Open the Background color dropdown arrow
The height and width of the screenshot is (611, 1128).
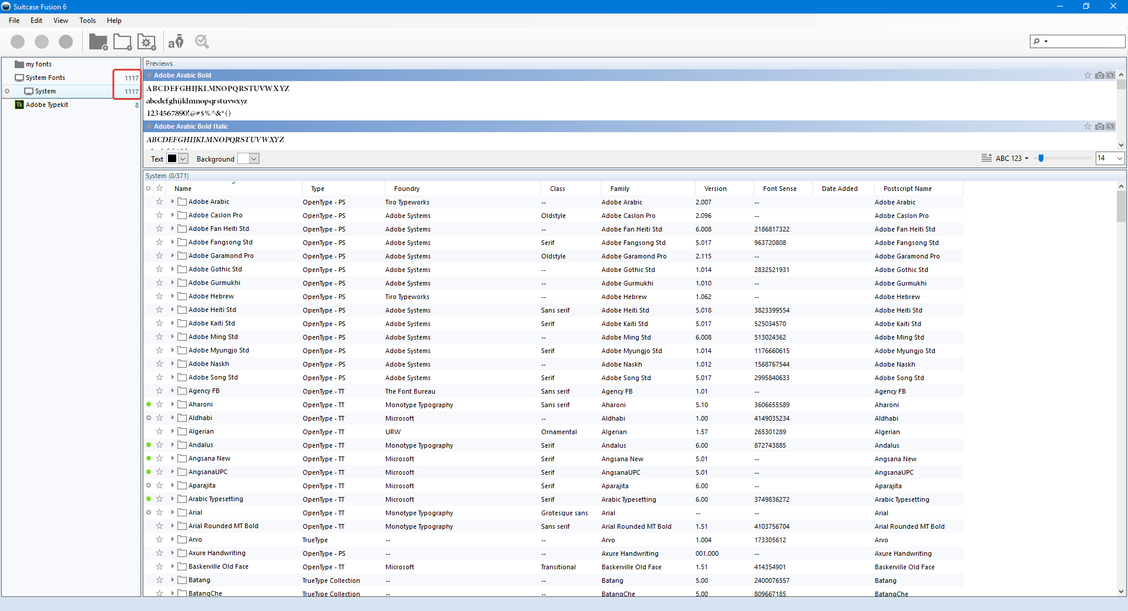tap(254, 159)
